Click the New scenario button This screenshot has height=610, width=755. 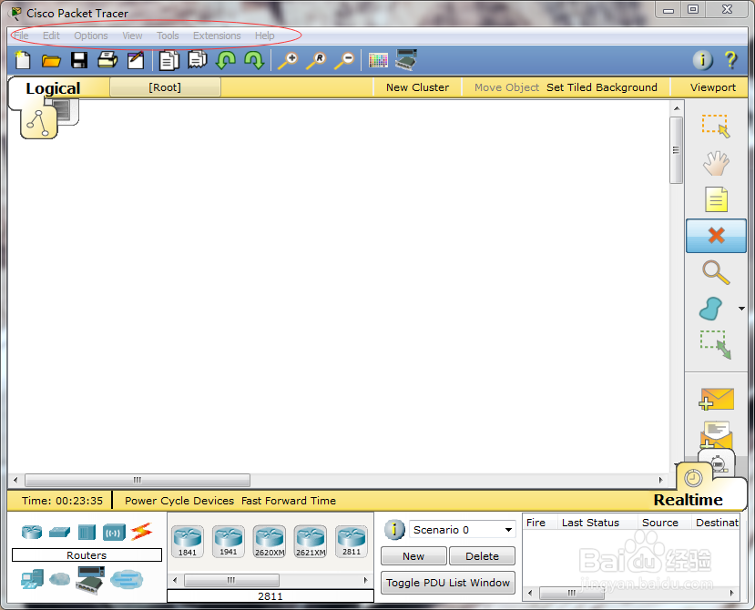tap(413, 556)
